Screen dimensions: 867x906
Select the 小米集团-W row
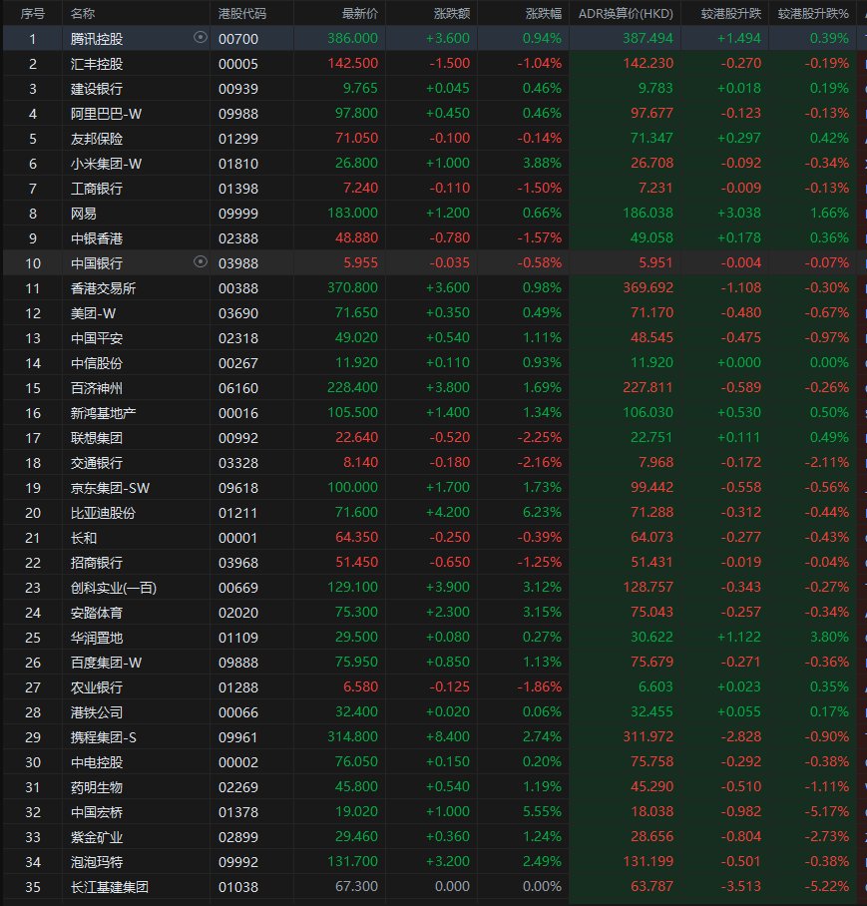point(433,163)
